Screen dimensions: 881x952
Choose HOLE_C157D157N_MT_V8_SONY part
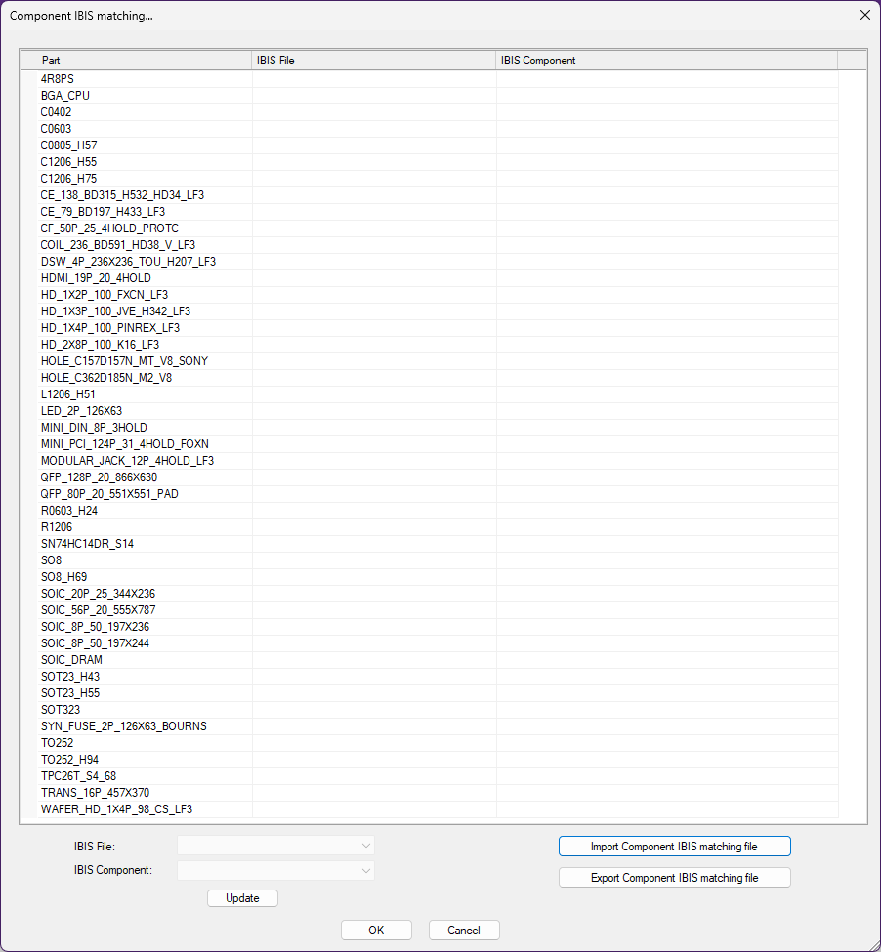tap(124, 361)
